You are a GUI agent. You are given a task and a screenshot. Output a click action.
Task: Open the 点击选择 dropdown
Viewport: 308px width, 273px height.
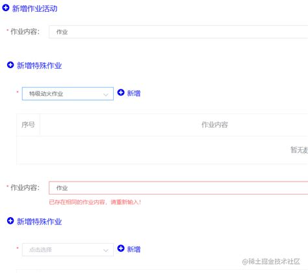click(68, 250)
